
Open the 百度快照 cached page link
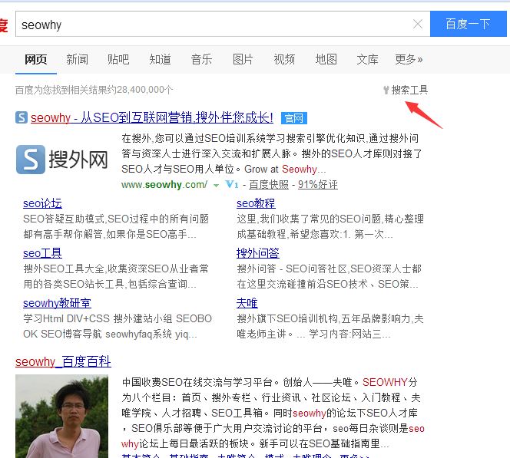(x=269, y=185)
